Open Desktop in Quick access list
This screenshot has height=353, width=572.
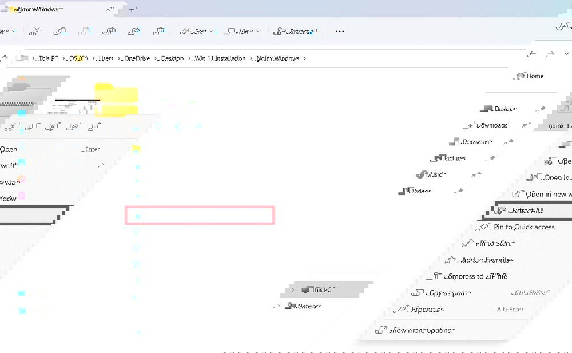click(499, 109)
